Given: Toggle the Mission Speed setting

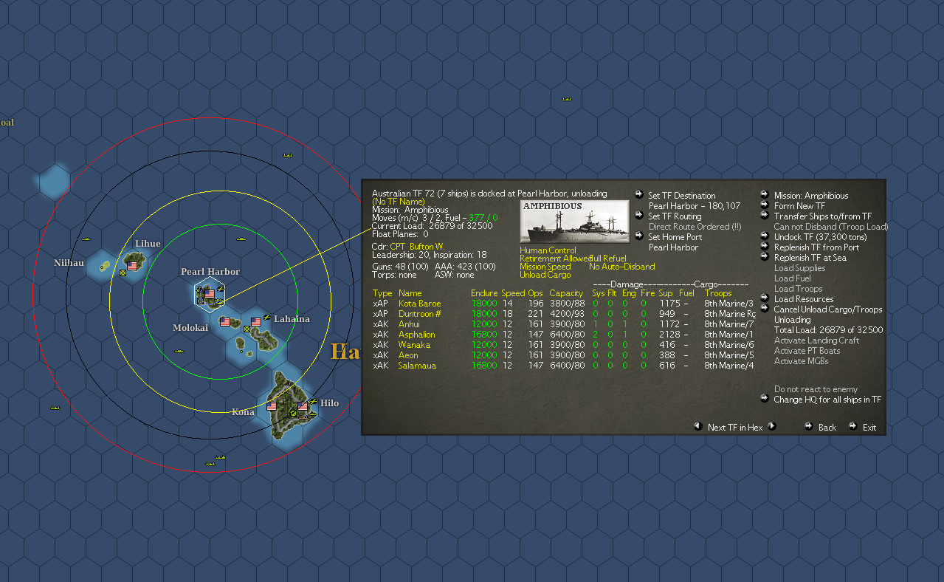Looking at the screenshot, I should click(545, 267).
